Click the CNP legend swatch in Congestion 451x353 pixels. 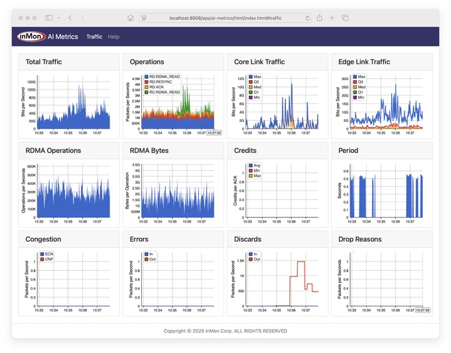pos(42,260)
